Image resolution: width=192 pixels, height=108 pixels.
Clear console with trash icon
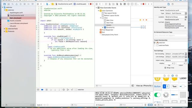[145, 105]
